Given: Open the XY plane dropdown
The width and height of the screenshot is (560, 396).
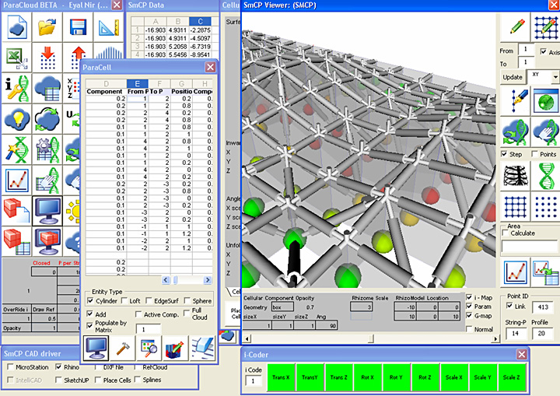Looking at the screenshot, I should click(555, 78).
